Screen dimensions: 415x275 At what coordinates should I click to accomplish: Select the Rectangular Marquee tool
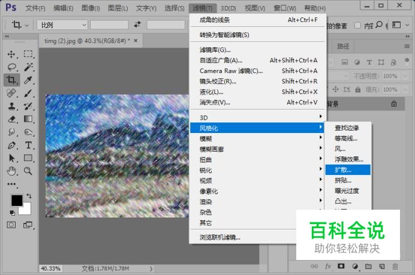click(28, 54)
